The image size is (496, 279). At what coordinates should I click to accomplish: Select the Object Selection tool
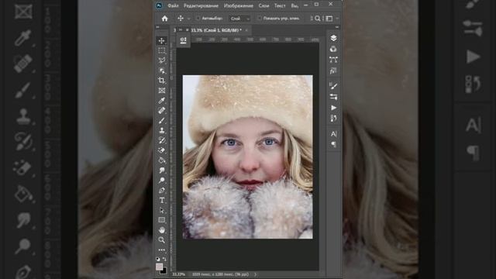[162, 71]
